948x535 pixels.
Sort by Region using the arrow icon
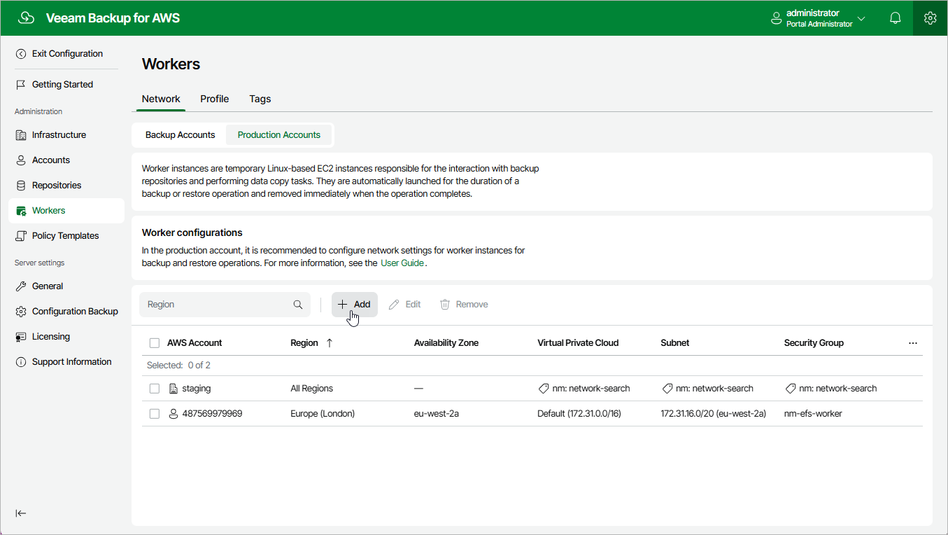[330, 343]
